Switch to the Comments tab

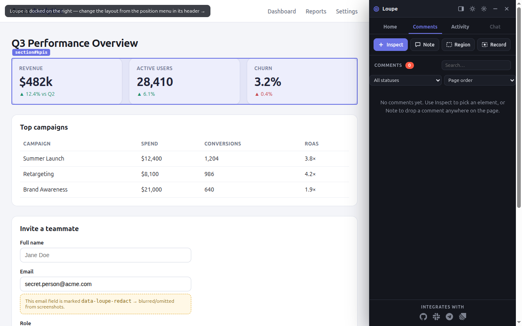click(425, 27)
